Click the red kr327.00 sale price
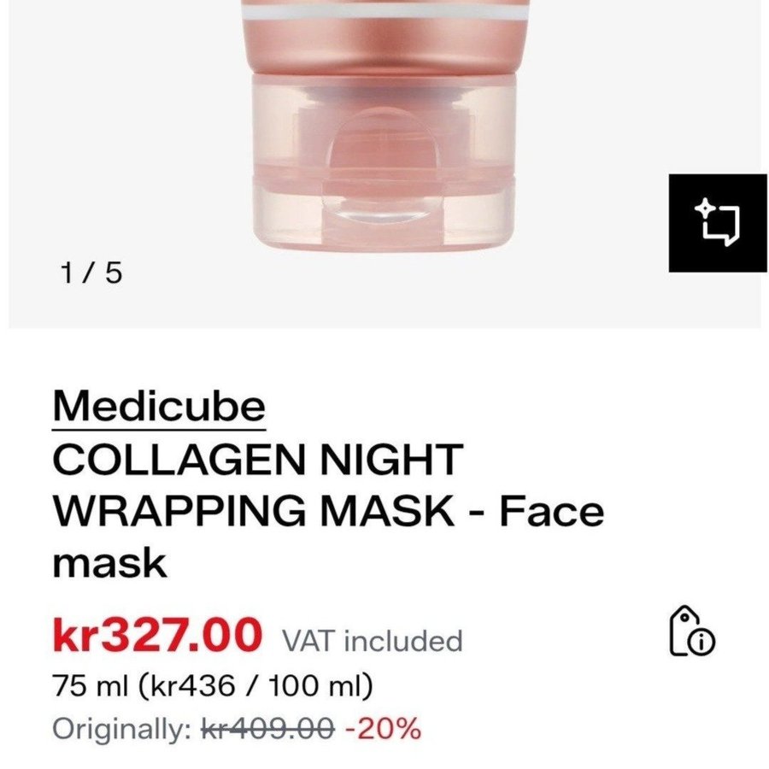Viewport: 769px width, 769px height. (157, 635)
